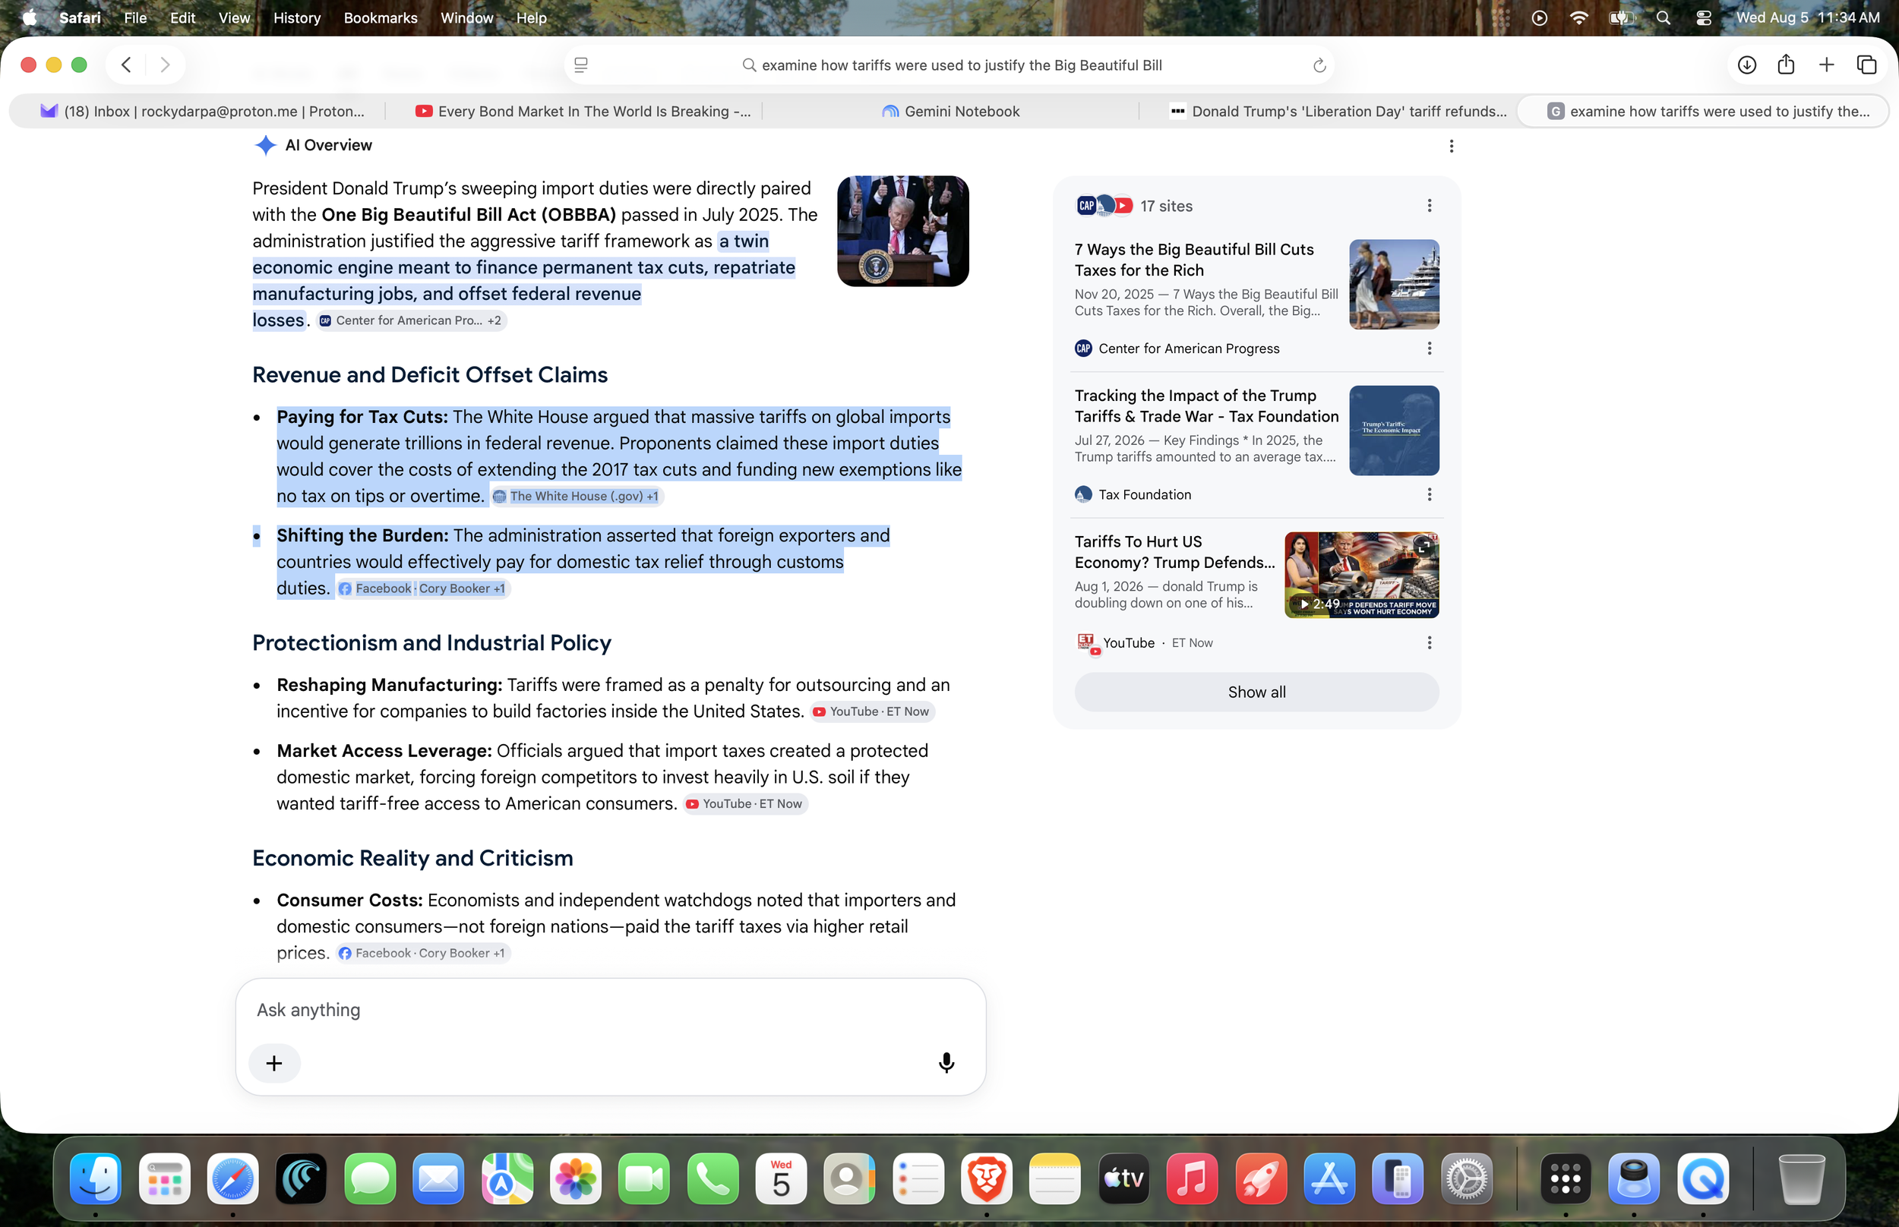Show the tab overview
The height and width of the screenshot is (1227, 1899).
coord(1866,65)
